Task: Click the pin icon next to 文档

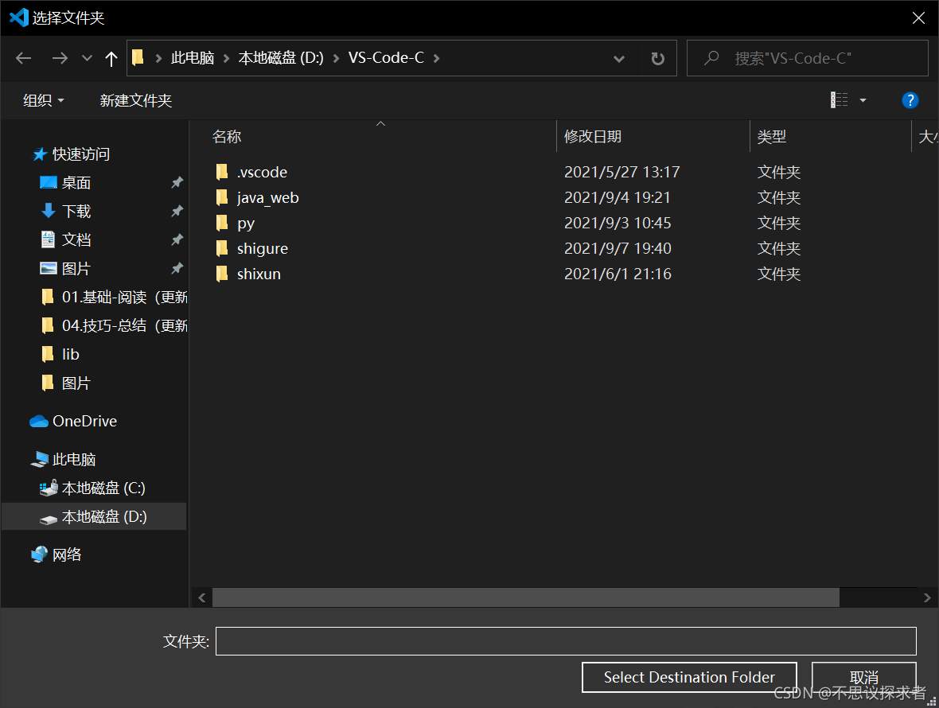Action: point(177,240)
